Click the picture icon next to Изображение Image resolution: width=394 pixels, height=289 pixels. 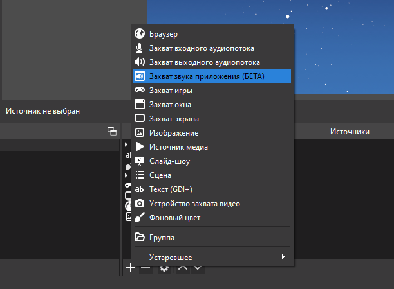(x=140, y=132)
